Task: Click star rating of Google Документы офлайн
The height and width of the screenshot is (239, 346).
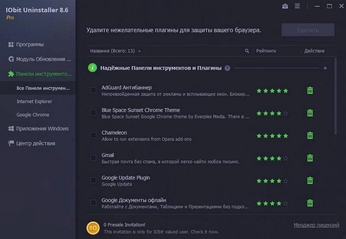Action: (272, 204)
